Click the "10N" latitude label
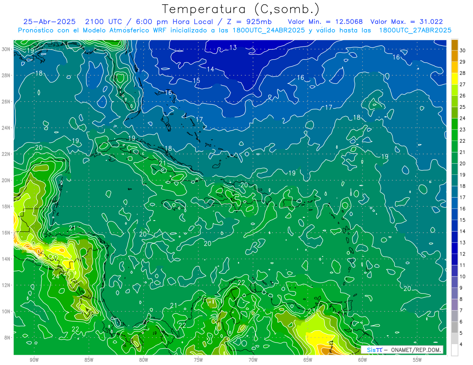This screenshot has height=365, width=473. [7, 311]
